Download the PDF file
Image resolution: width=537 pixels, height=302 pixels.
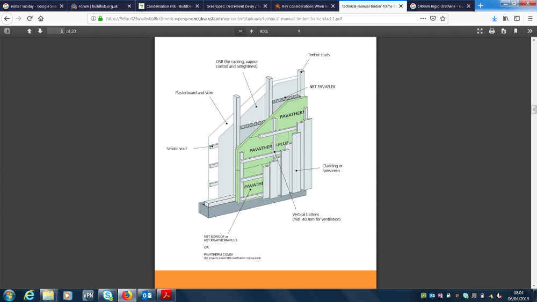pos(504,31)
